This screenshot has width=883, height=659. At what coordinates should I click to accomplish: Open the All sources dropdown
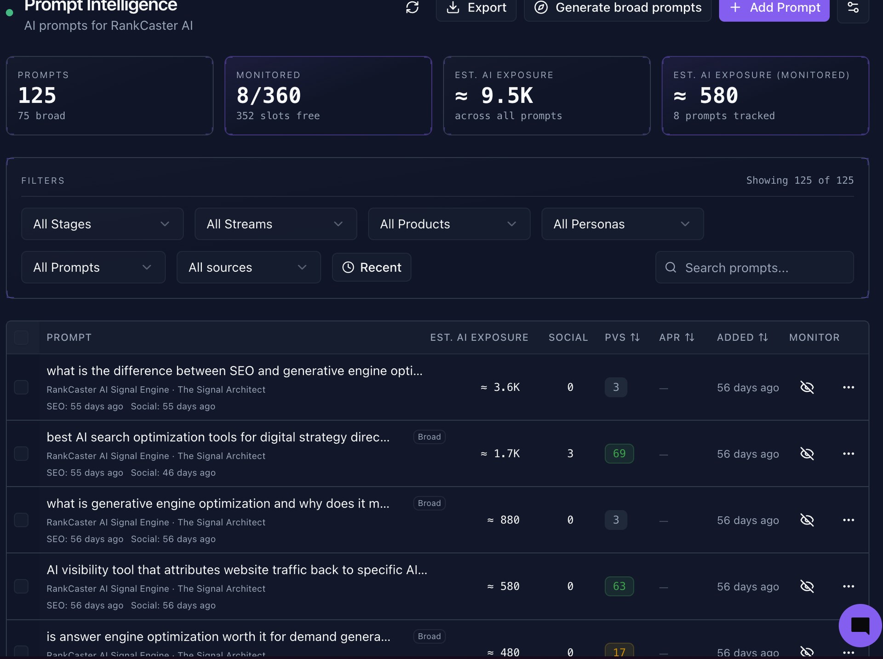[248, 267]
